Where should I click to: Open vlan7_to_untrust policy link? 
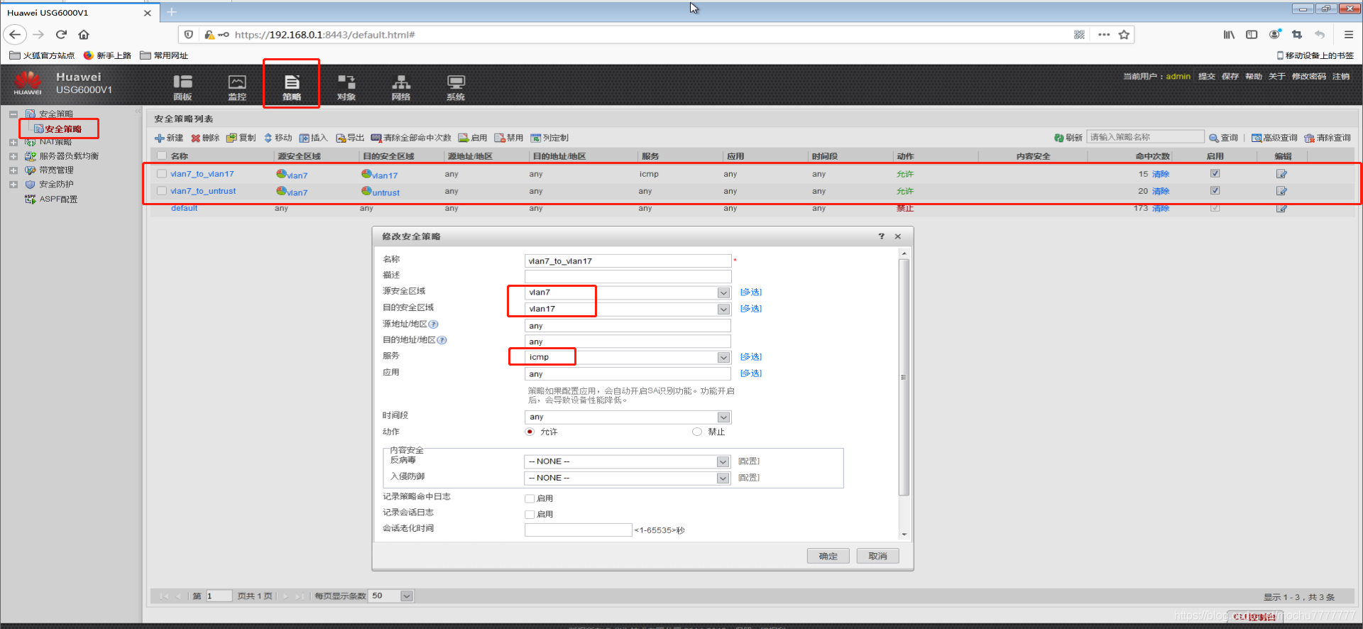203,191
